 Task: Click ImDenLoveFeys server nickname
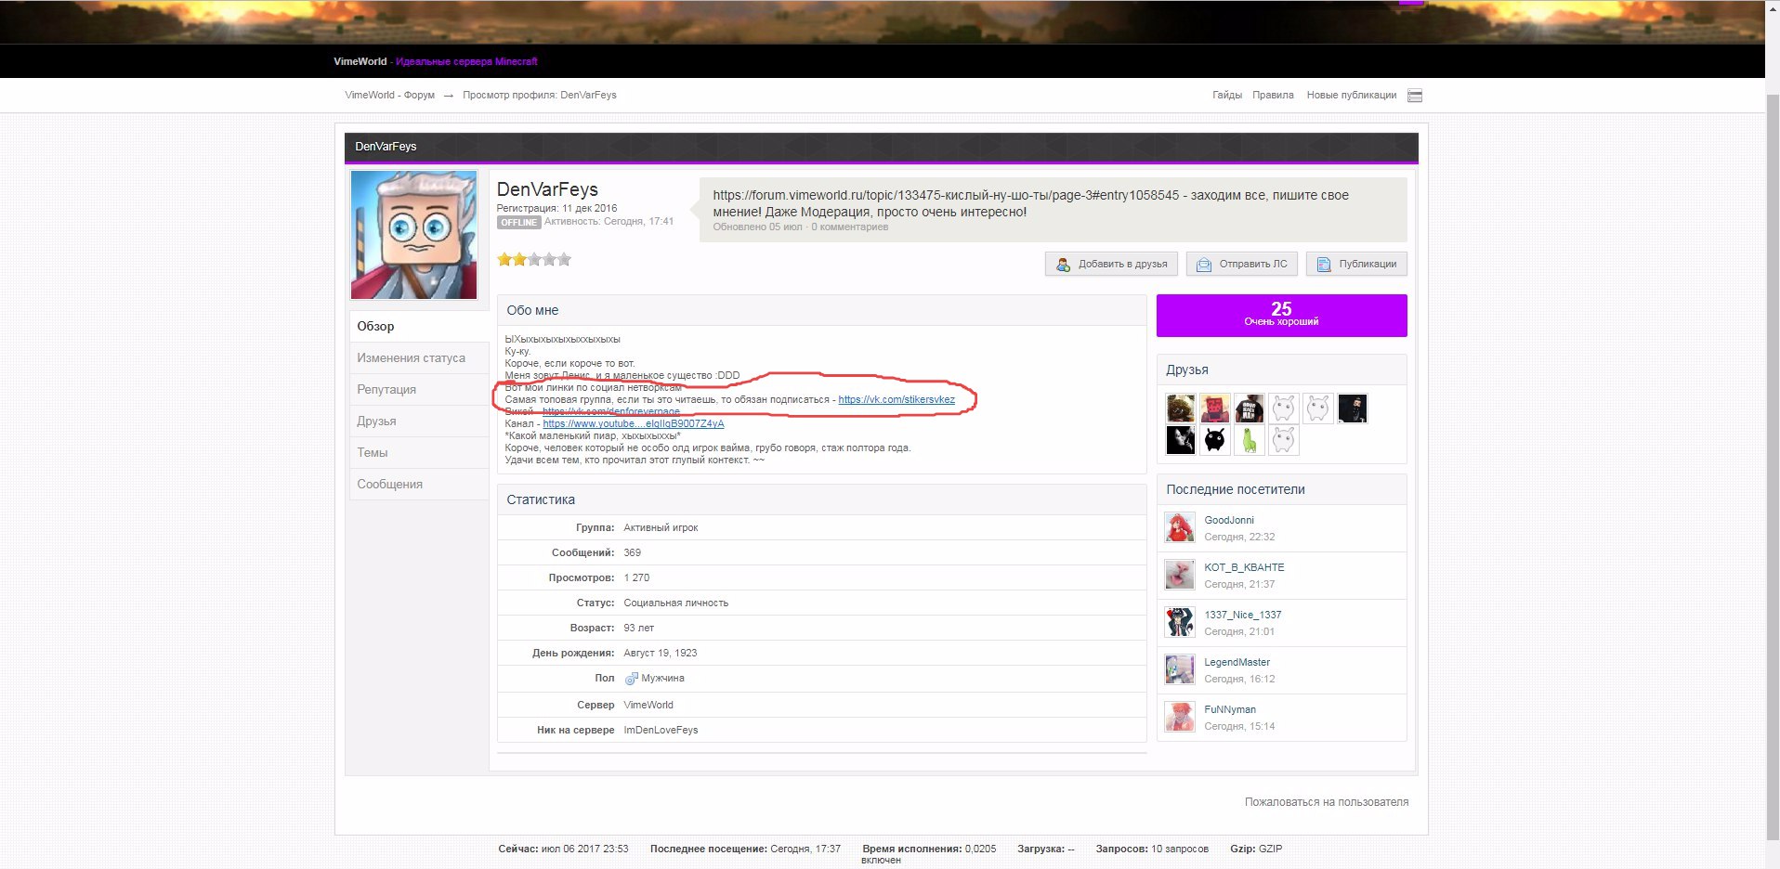tap(661, 730)
